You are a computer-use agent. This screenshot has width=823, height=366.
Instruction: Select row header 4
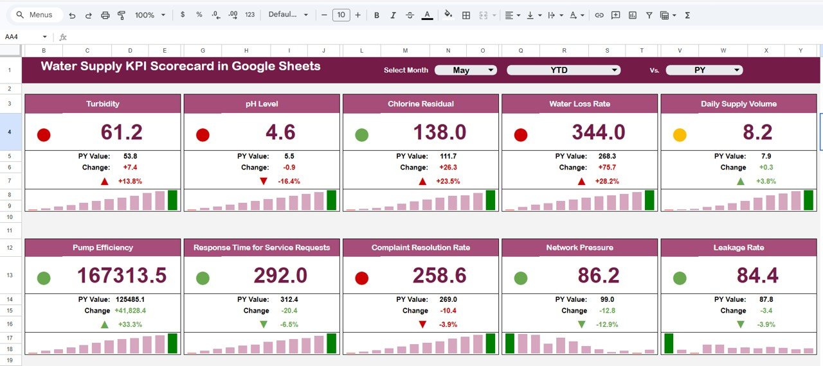pos(10,132)
